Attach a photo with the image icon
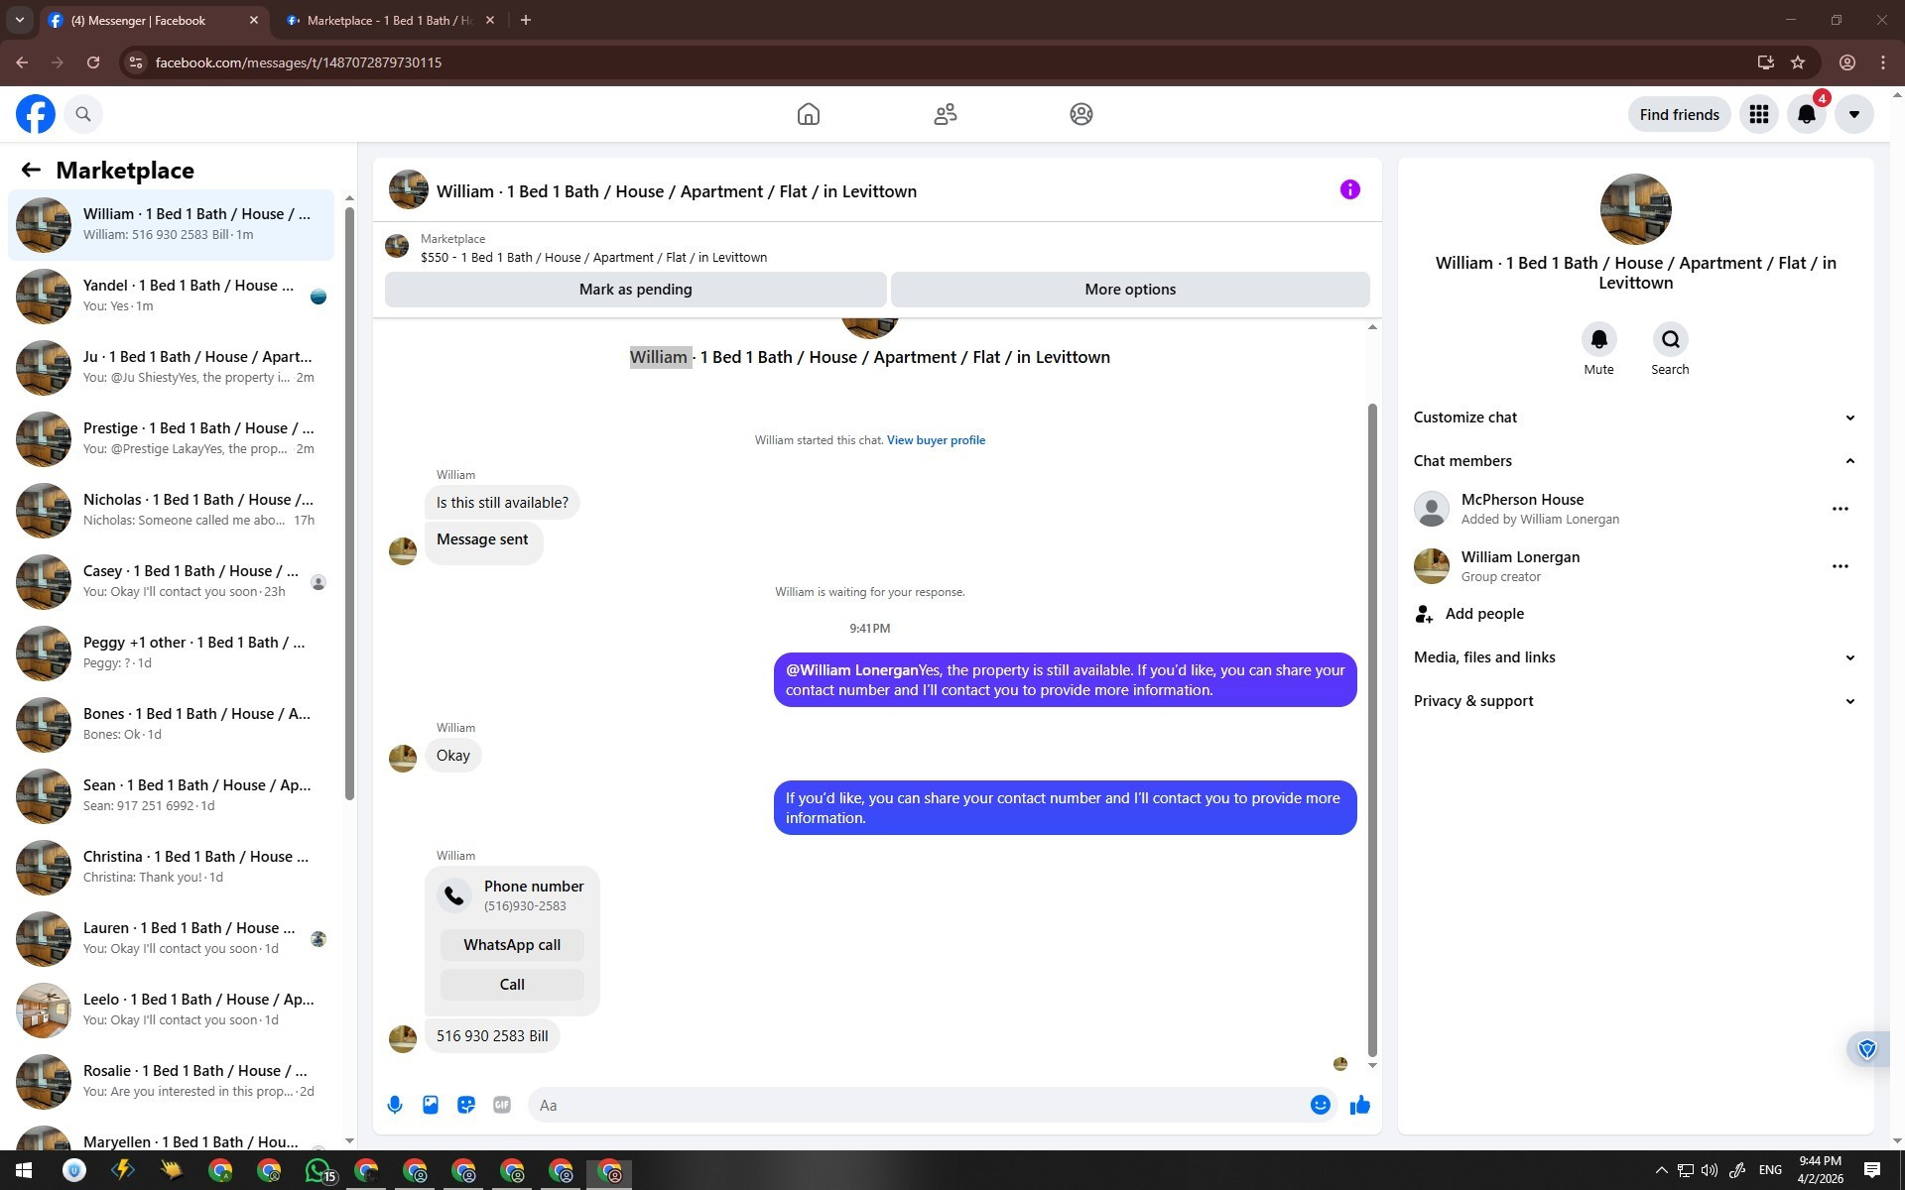 point(431,1105)
